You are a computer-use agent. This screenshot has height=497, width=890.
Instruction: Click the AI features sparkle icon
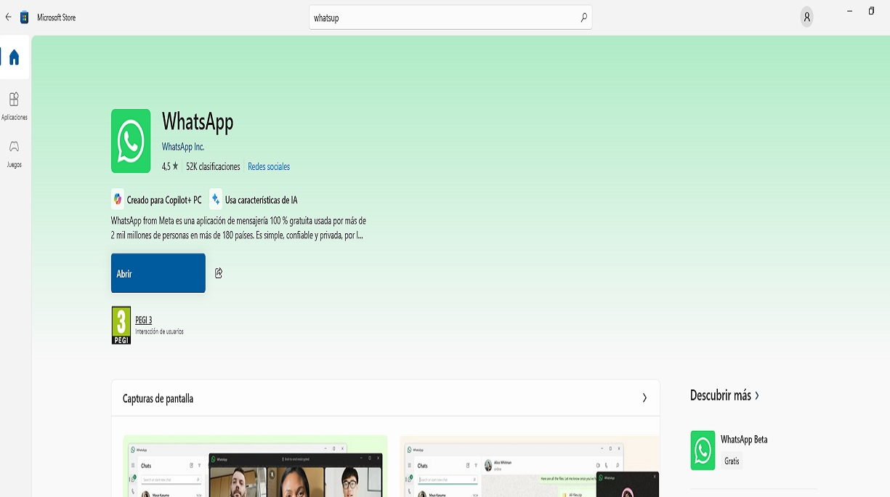(x=216, y=199)
